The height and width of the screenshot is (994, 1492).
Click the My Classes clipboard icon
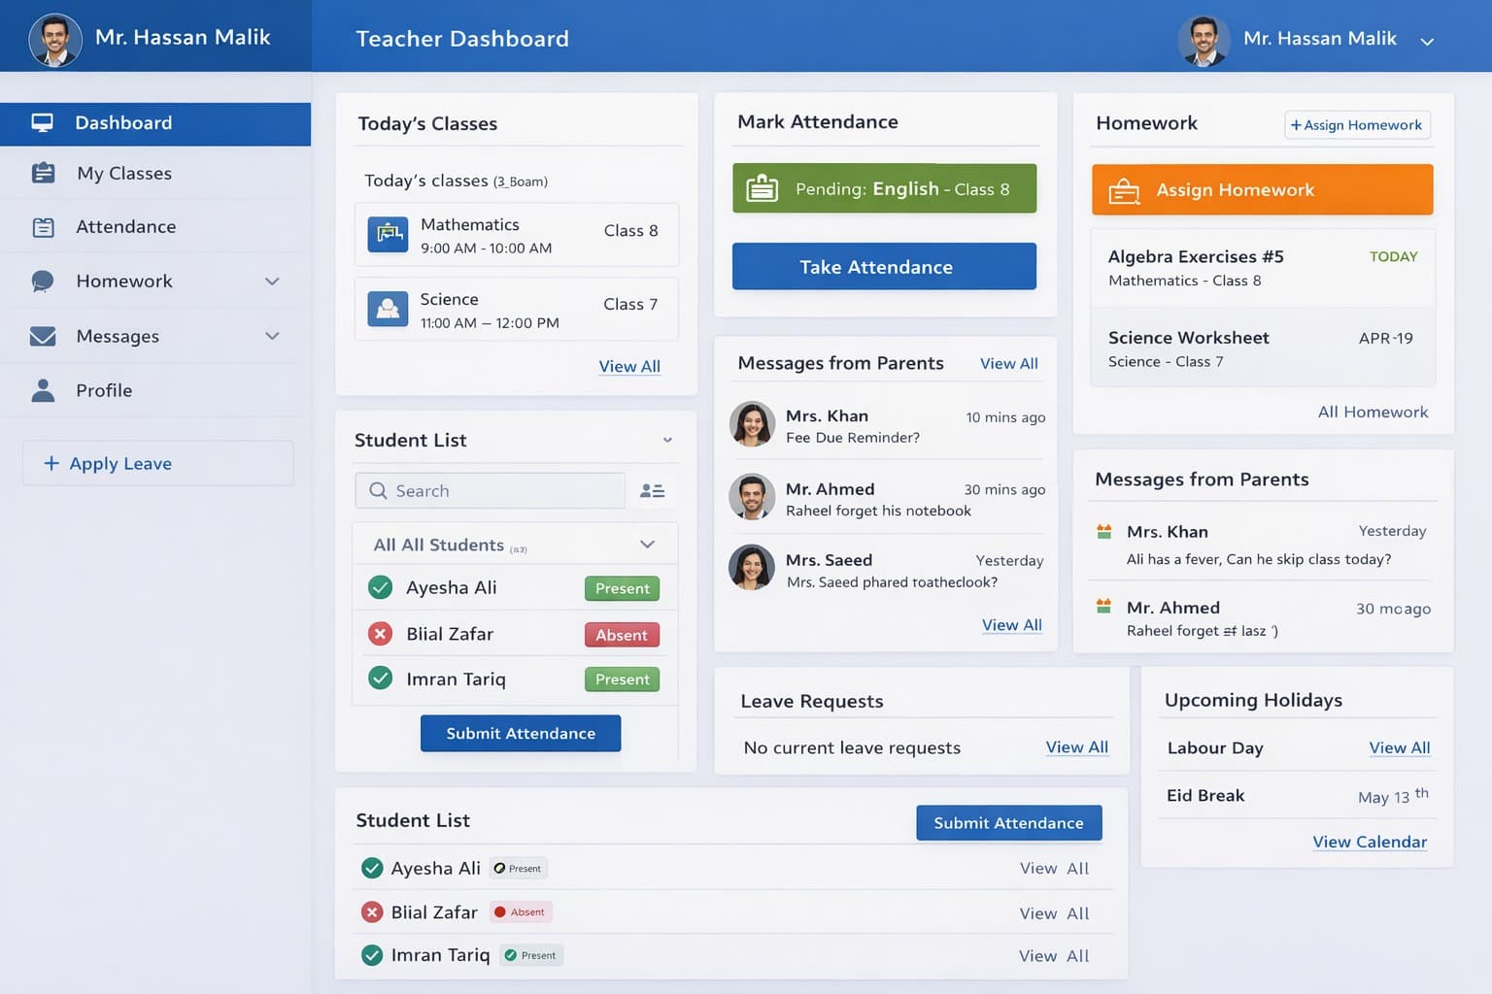43,174
